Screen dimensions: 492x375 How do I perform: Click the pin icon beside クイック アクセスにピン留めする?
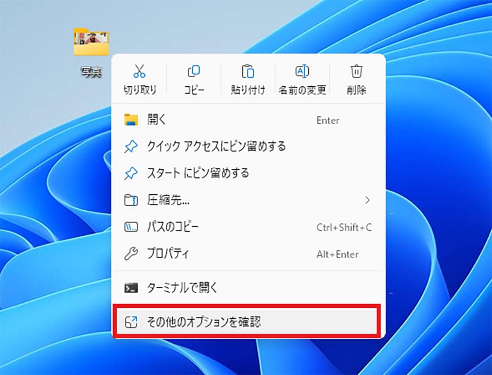(x=130, y=147)
